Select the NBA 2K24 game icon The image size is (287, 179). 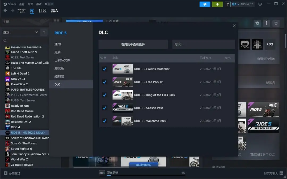click(x=7, y=79)
